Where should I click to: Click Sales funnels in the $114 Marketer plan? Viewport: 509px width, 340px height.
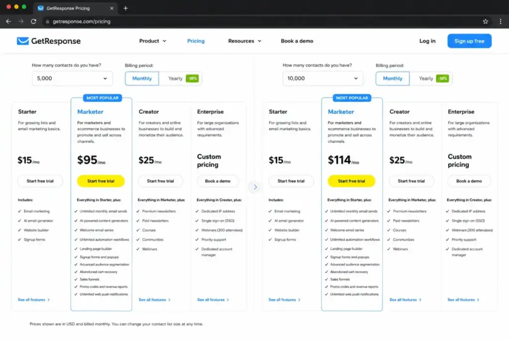340,279
